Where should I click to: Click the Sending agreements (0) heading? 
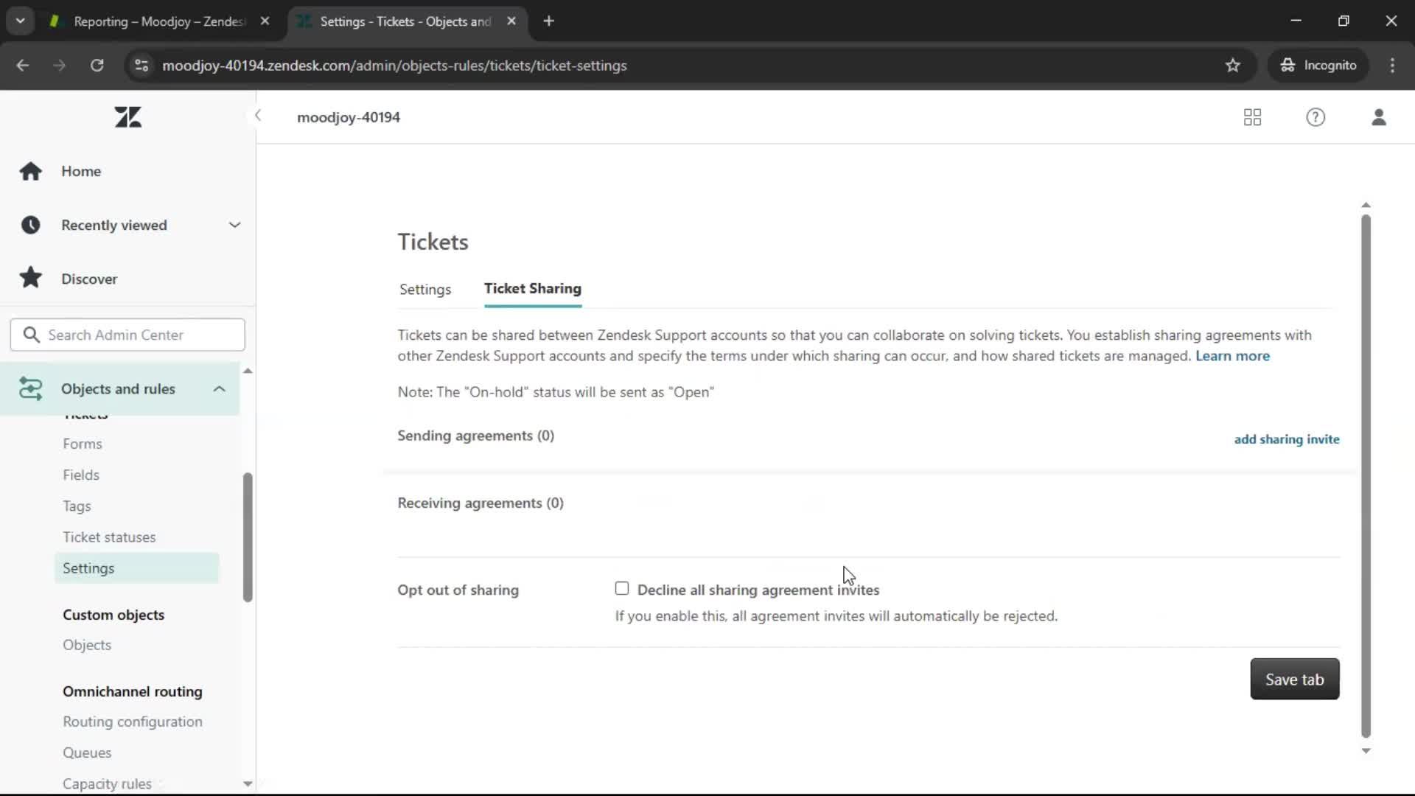point(475,435)
